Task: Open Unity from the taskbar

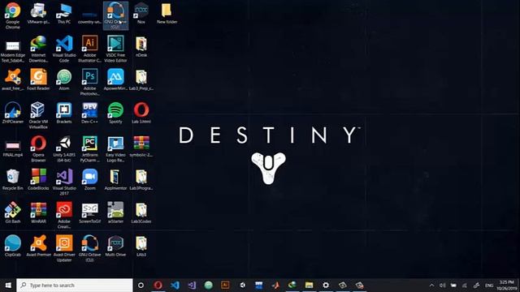Action: 242,285
